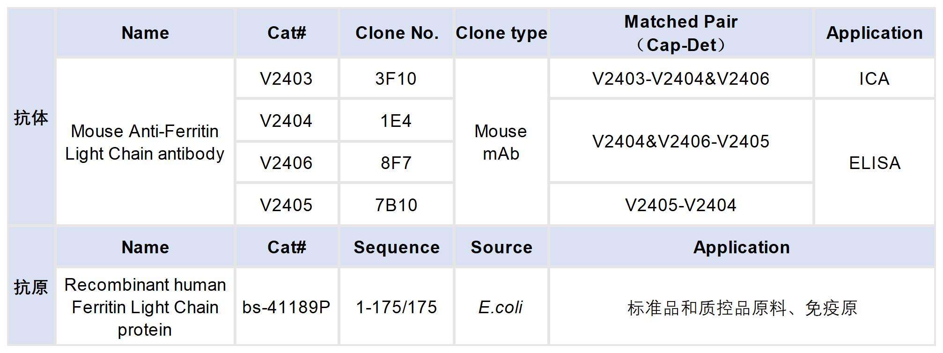Viewport: 943px width, 353px height.
Task: Click the E.coli source cell
Action: click(501, 307)
